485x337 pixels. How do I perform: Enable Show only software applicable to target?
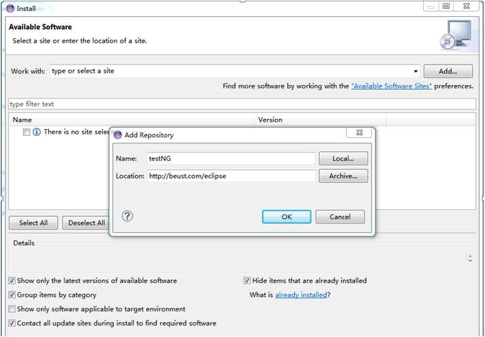click(12, 309)
